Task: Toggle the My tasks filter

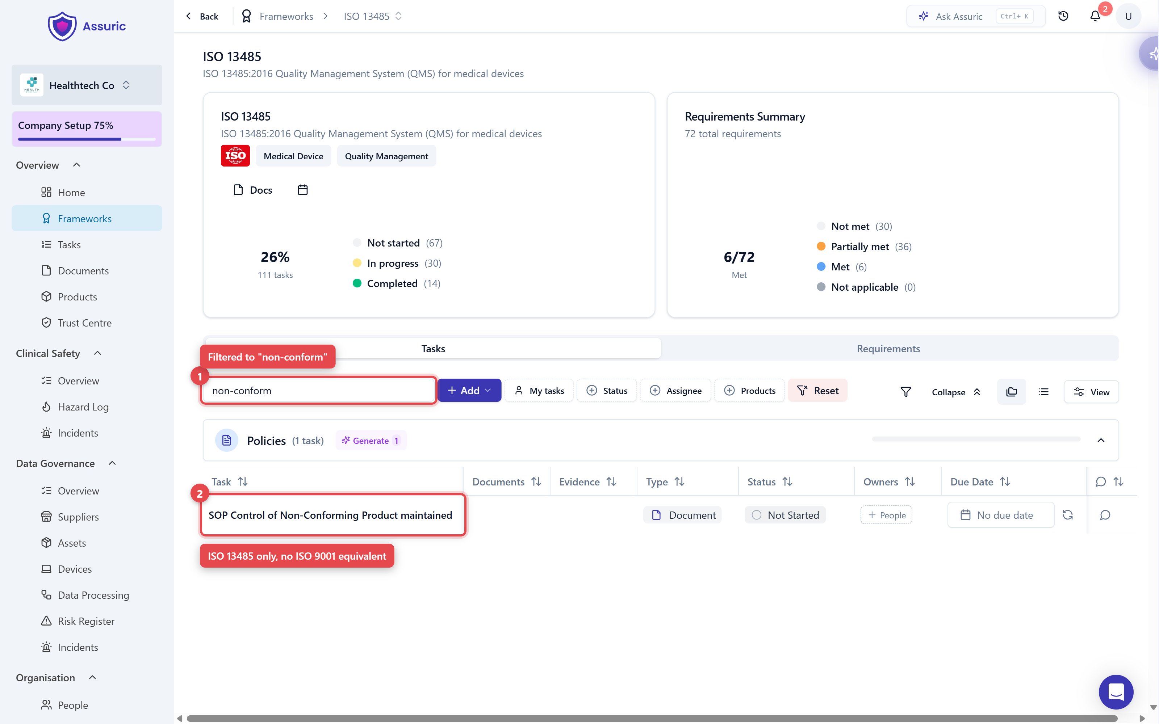Action: (x=539, y=390)
